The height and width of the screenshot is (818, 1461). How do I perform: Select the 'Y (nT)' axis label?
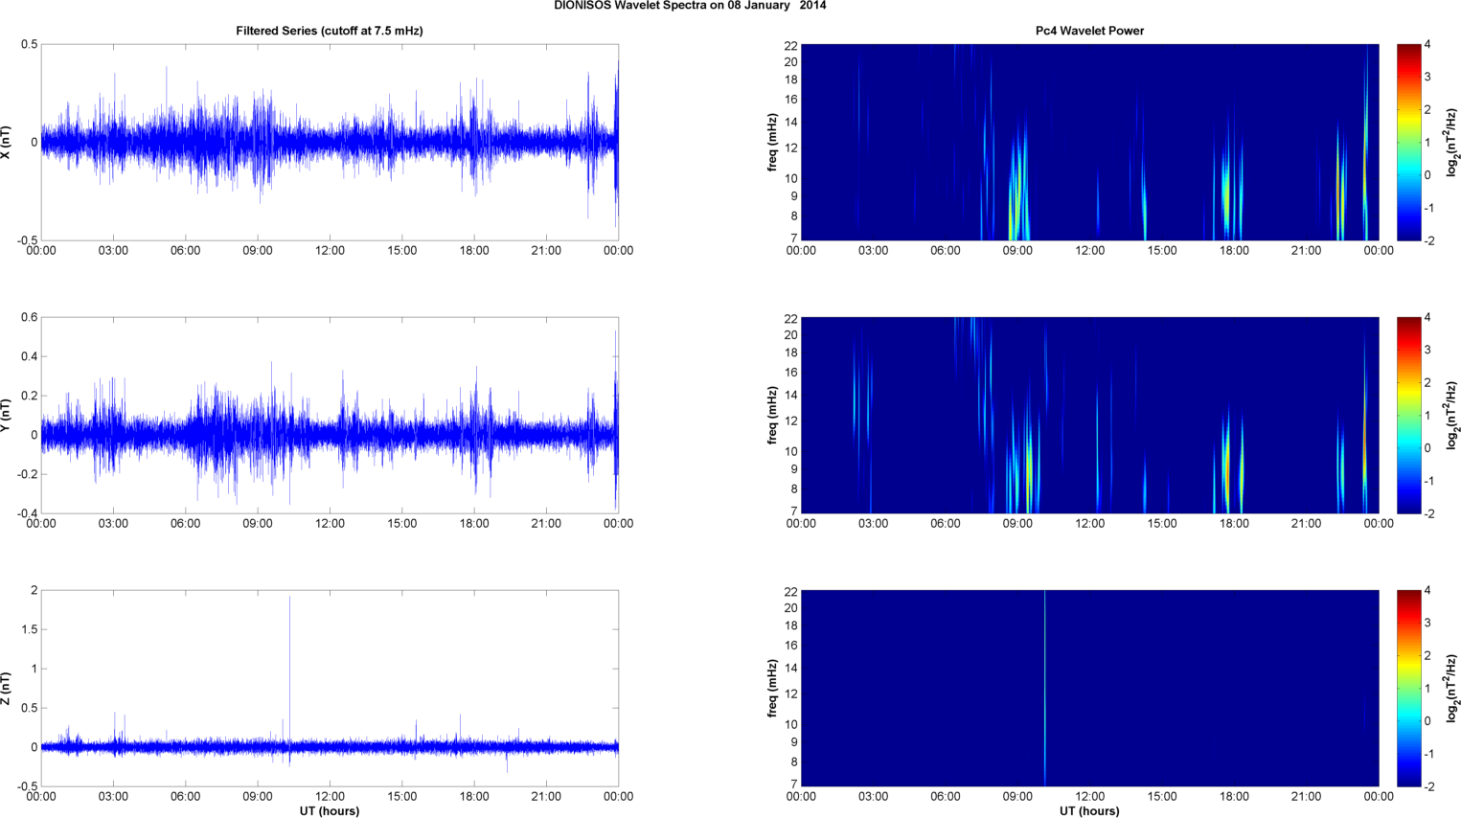point(7,416)
